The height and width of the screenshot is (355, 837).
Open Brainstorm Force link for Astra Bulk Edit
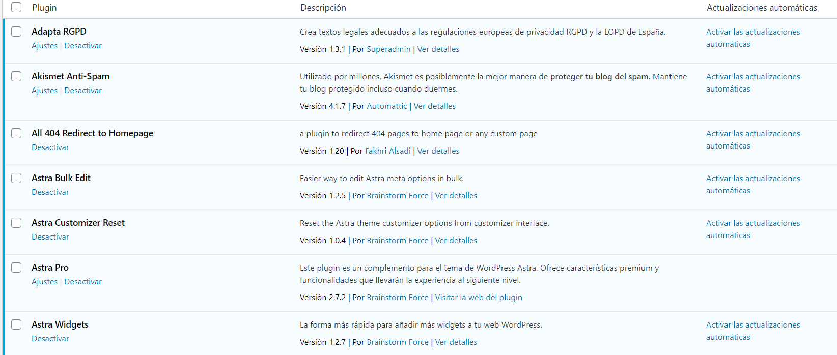pos(398,196)
